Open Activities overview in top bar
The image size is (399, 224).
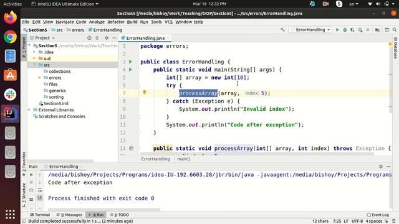12,4
